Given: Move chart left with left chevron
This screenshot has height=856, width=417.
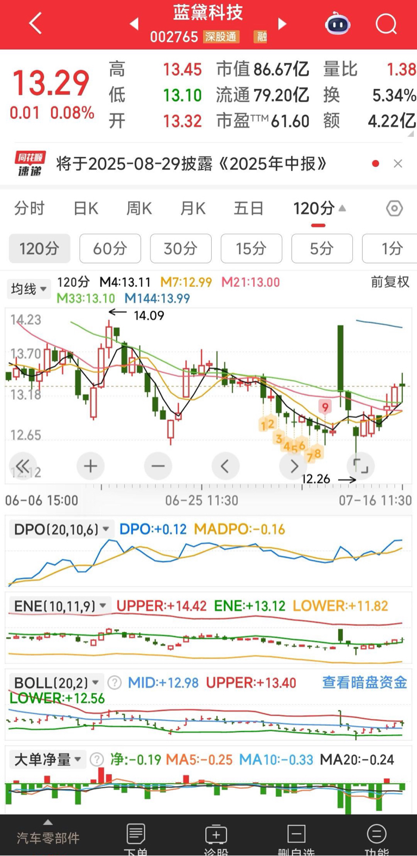Looking at the screenshot, I should point(225,465).
